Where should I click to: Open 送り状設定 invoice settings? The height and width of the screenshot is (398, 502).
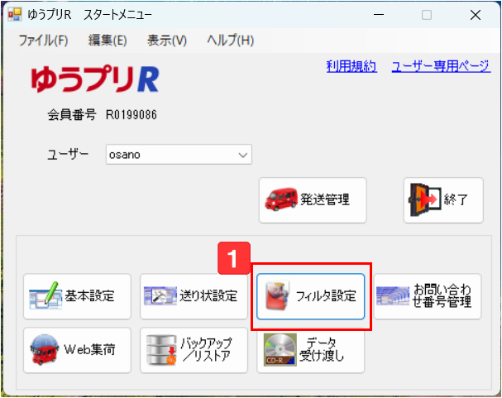click(194, 296)
